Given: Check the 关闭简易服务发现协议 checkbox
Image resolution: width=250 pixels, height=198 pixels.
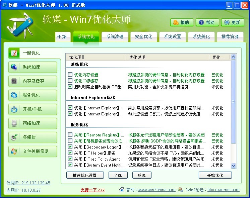Looking at the screenshot, I should coord(70,141).
